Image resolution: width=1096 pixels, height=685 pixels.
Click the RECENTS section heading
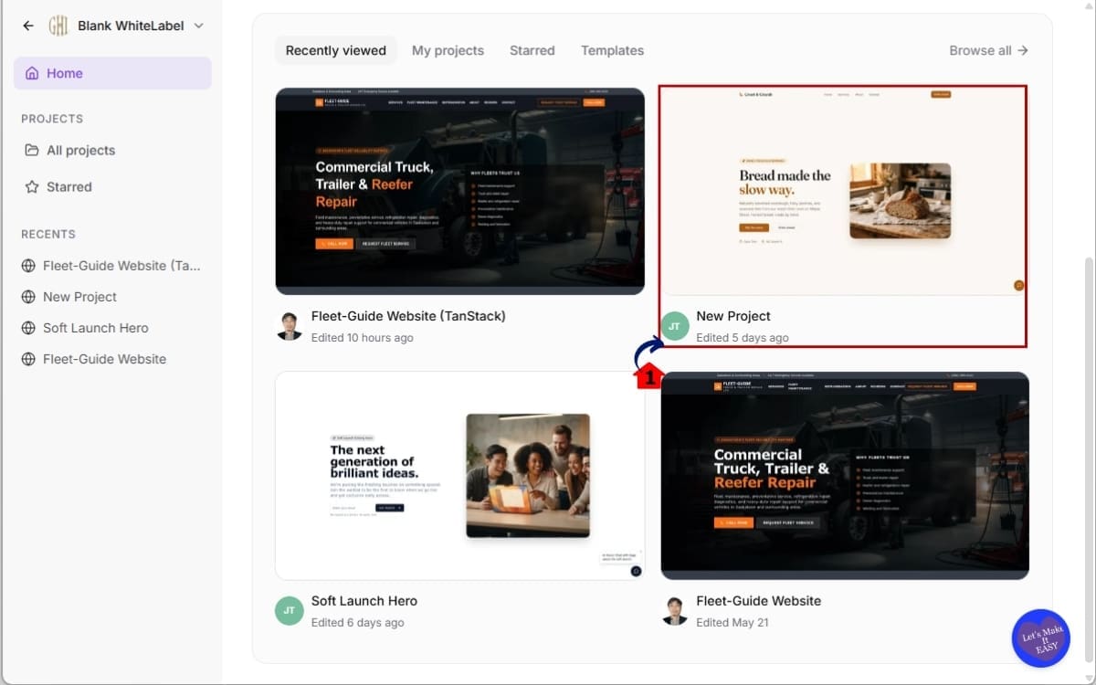tap(48, 234)
